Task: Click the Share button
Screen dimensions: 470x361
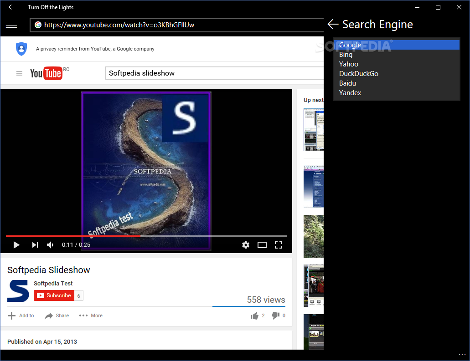Action: pos(57,315)
